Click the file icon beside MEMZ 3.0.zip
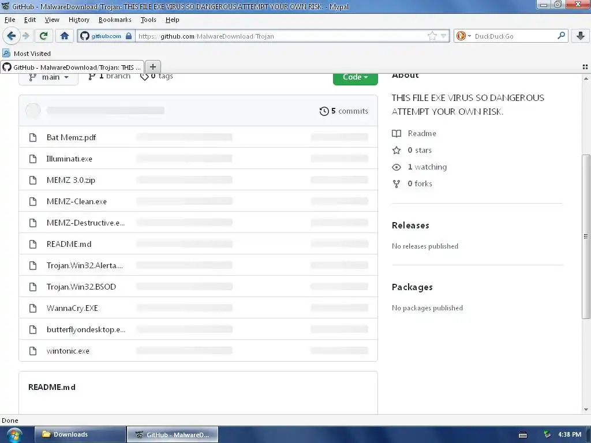Viewport: 591px width, 443px height. pos(33,180)
